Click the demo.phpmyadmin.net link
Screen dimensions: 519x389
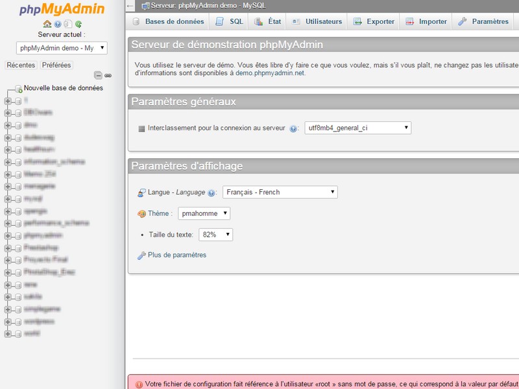[x=270, y=73]
